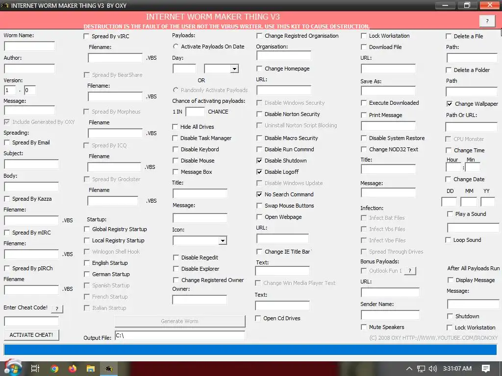Screen dimensions: 502x376
Task: Uncheck the Disable Shutdown checkbox
Action: pyautogui.click(x=259, y=161)
